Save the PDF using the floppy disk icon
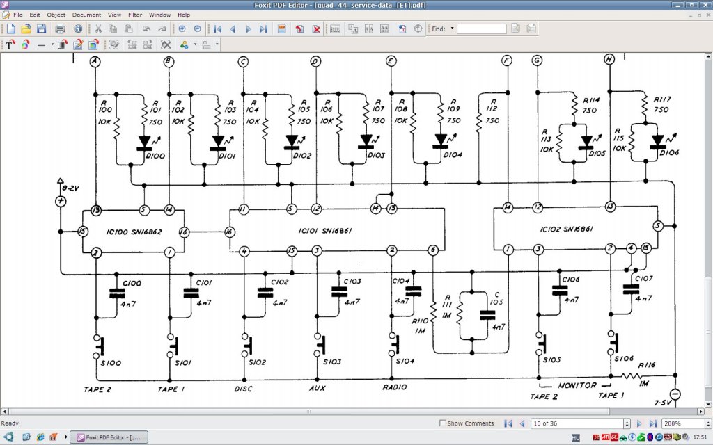 point(41,29)
